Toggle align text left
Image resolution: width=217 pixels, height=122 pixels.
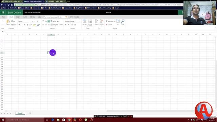point(43,25)
